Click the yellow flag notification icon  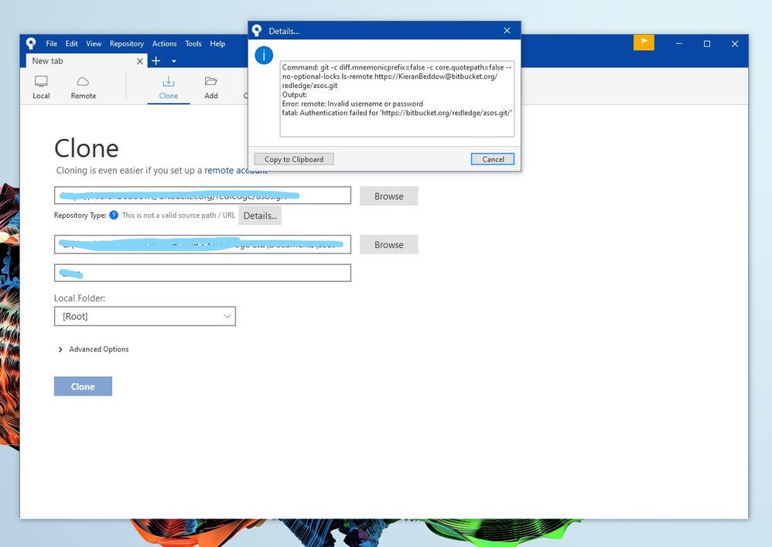(x=644, y=42)
